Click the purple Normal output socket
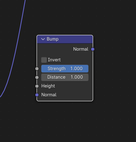 click(93, 49)
